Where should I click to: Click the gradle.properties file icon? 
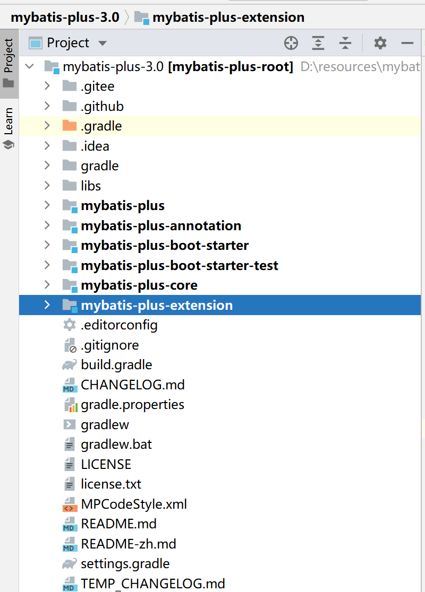(x=70, y=405)
